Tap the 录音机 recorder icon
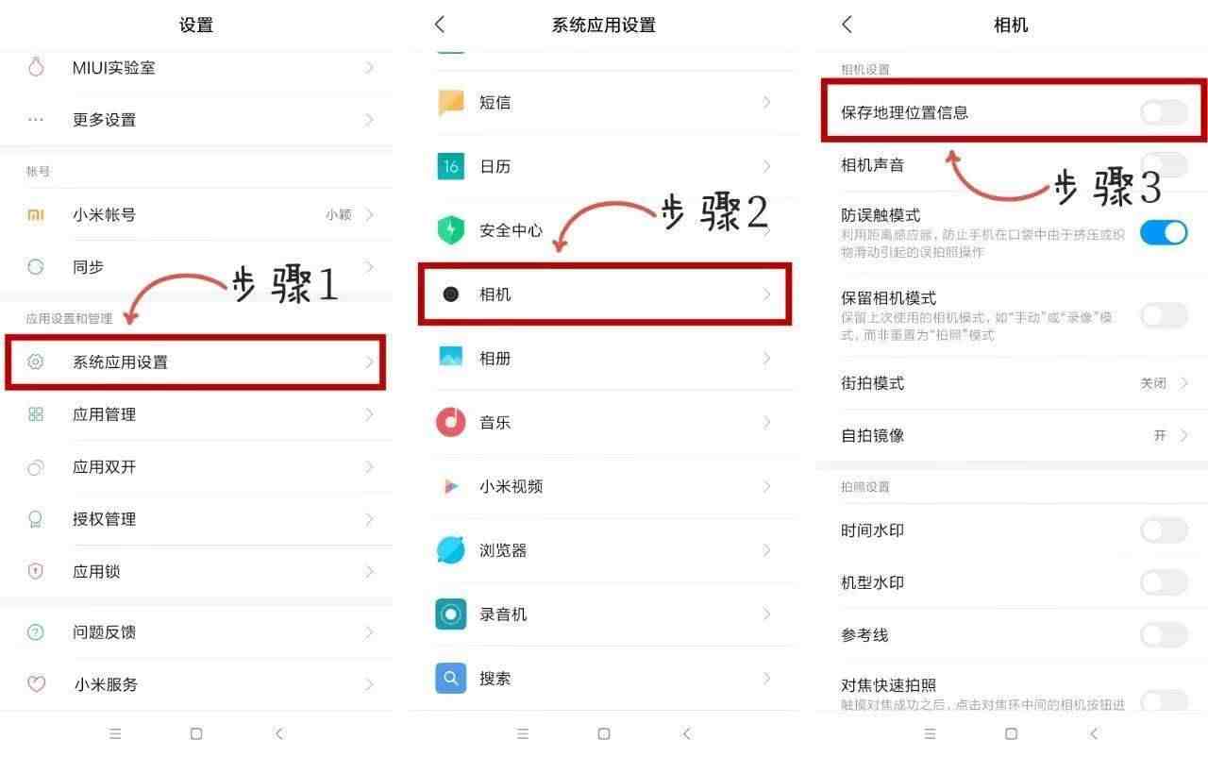1208x757 pixels. pos(451,614)
